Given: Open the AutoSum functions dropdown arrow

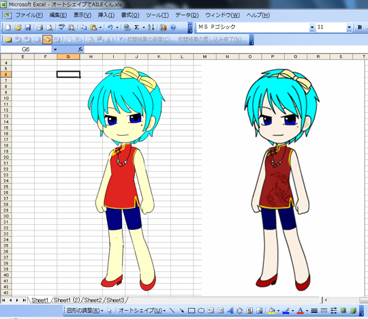Looking at the screenshot, I should (x=143, y=27).
